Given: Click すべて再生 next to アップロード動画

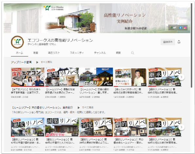Looking at the screenshot, I should [x=46, y=62].
